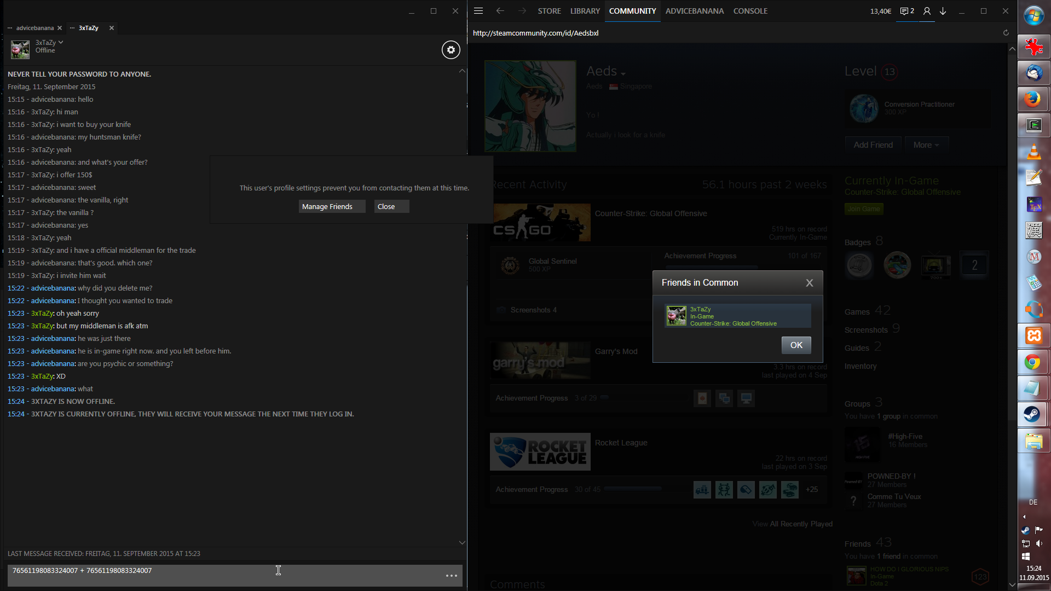
Task: Open chat settings gear icon
Action: tap(451, 50)
